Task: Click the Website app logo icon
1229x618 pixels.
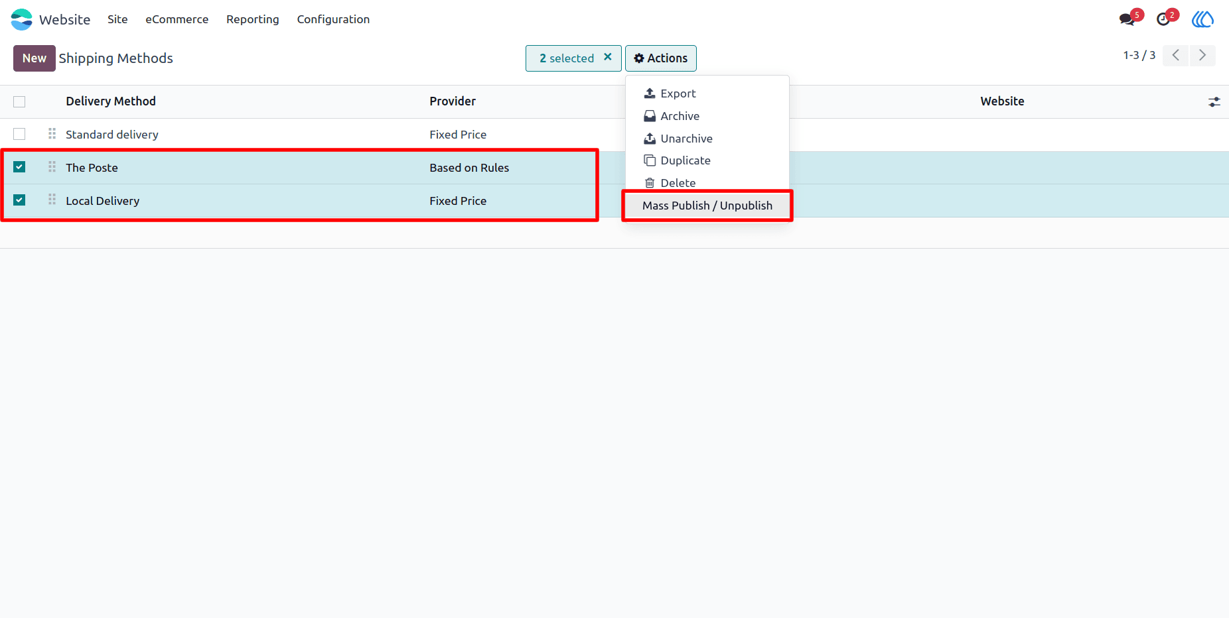Action: tap(21, 19)
